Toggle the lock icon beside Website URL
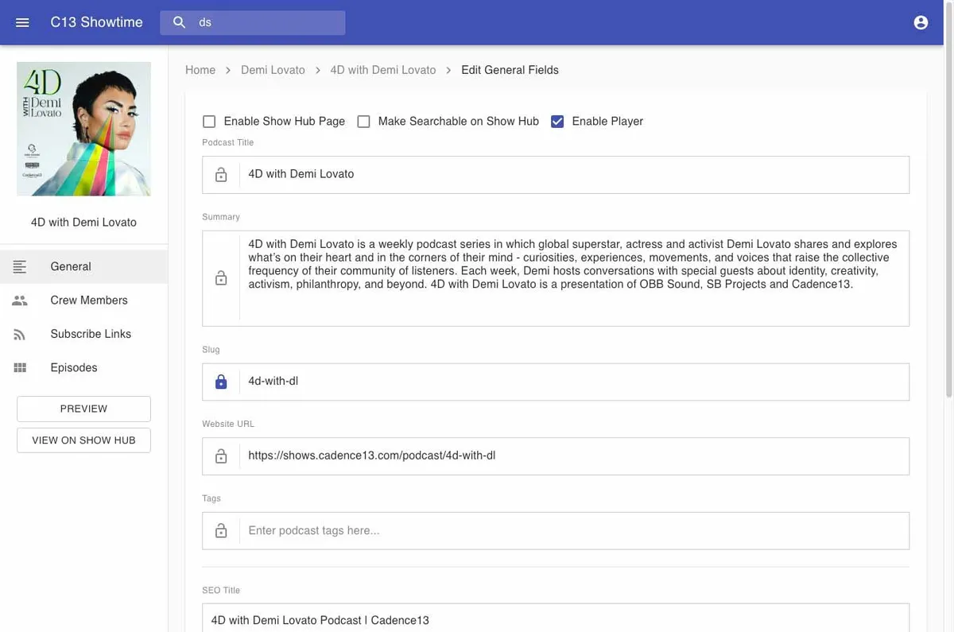This screenshot has width=954, height=632. coord(221,456)
